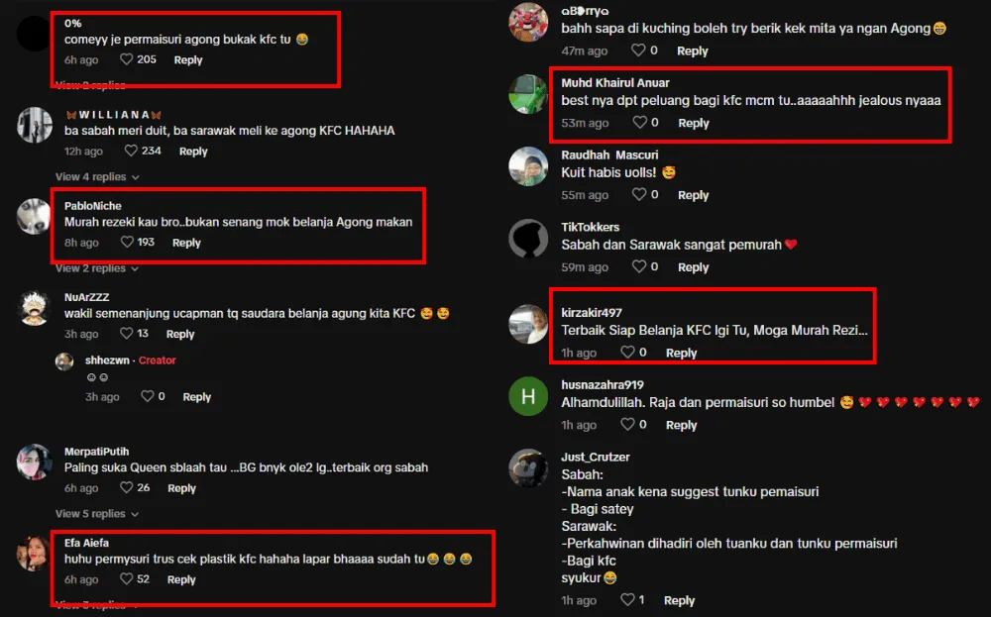
Task: Expand View 4 replies under WILLIANA
Action: [x=97, y=177]
